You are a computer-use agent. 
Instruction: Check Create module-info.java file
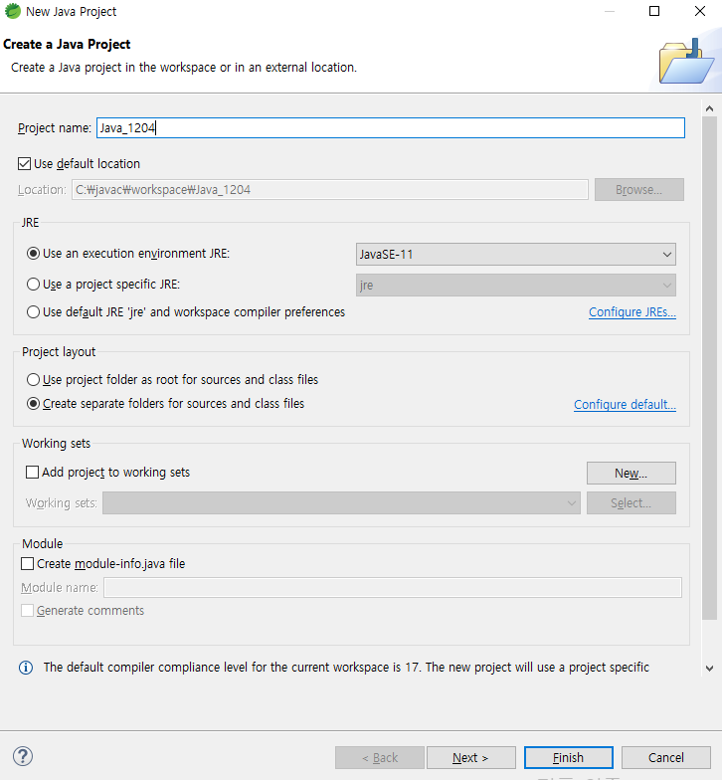click(x=28, y=563)
